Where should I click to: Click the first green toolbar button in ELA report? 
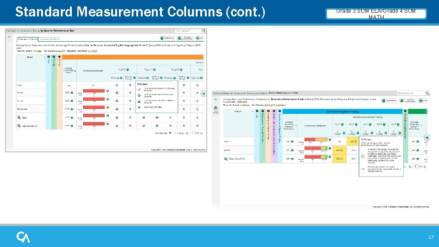tap(167, 38)
